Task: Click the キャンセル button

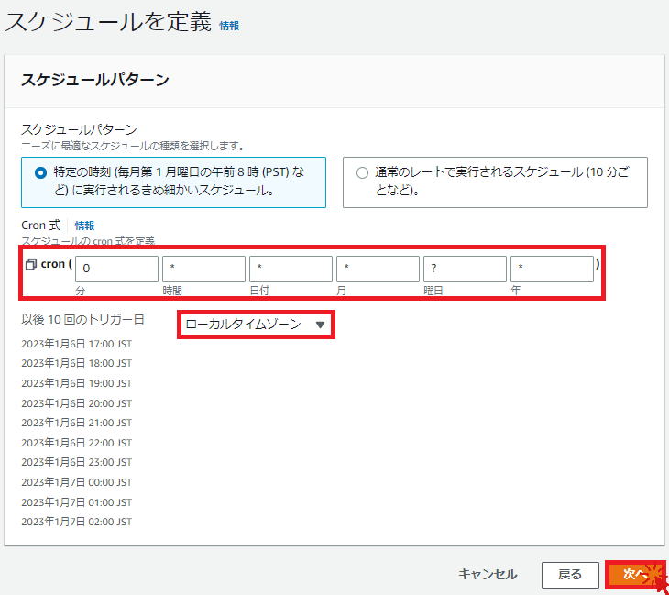Action: pyautogui.click(x=488, y=574)
